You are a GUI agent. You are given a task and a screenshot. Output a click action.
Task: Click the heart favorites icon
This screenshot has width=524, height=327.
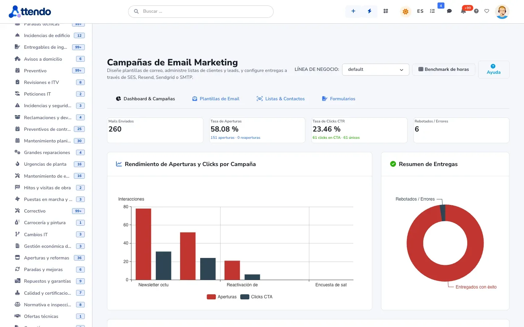pyautogui.click(x=487, y=11)
